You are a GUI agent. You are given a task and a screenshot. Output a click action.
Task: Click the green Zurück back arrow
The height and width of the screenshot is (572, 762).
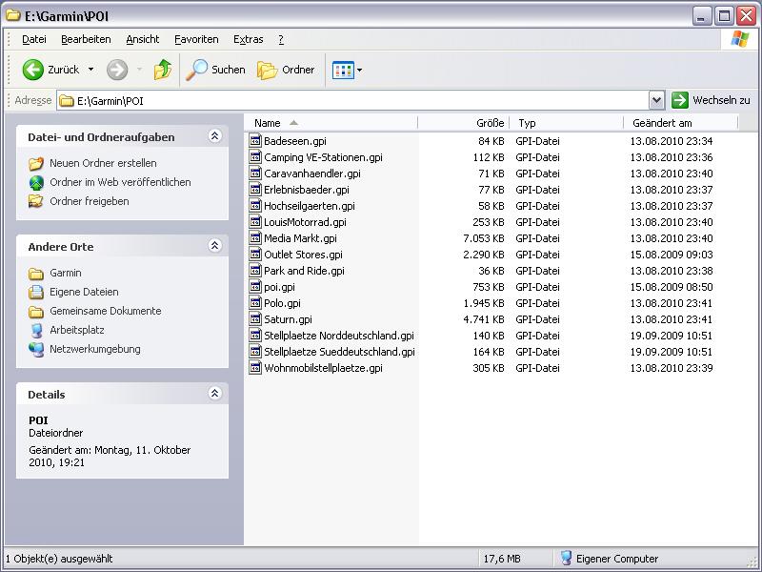(33, 70)
